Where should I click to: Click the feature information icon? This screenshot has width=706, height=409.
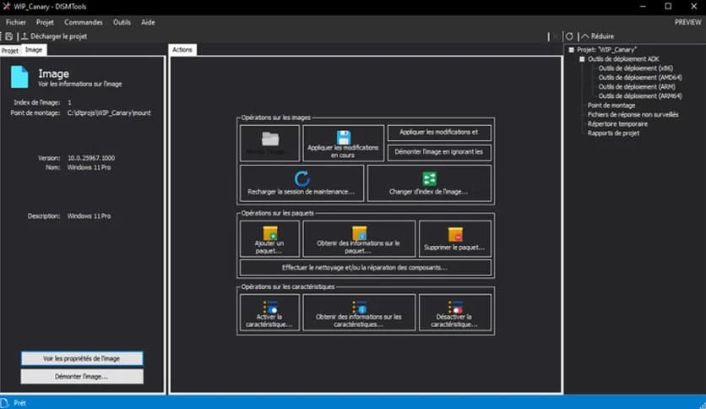coord(359,307)
